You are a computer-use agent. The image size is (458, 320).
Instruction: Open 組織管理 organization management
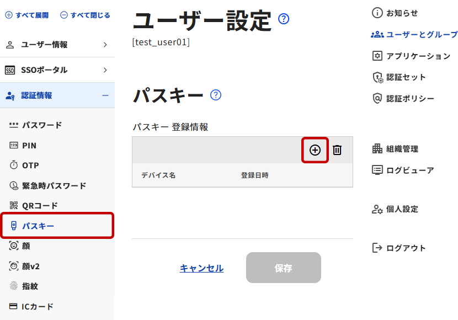(x=395, y=149)
